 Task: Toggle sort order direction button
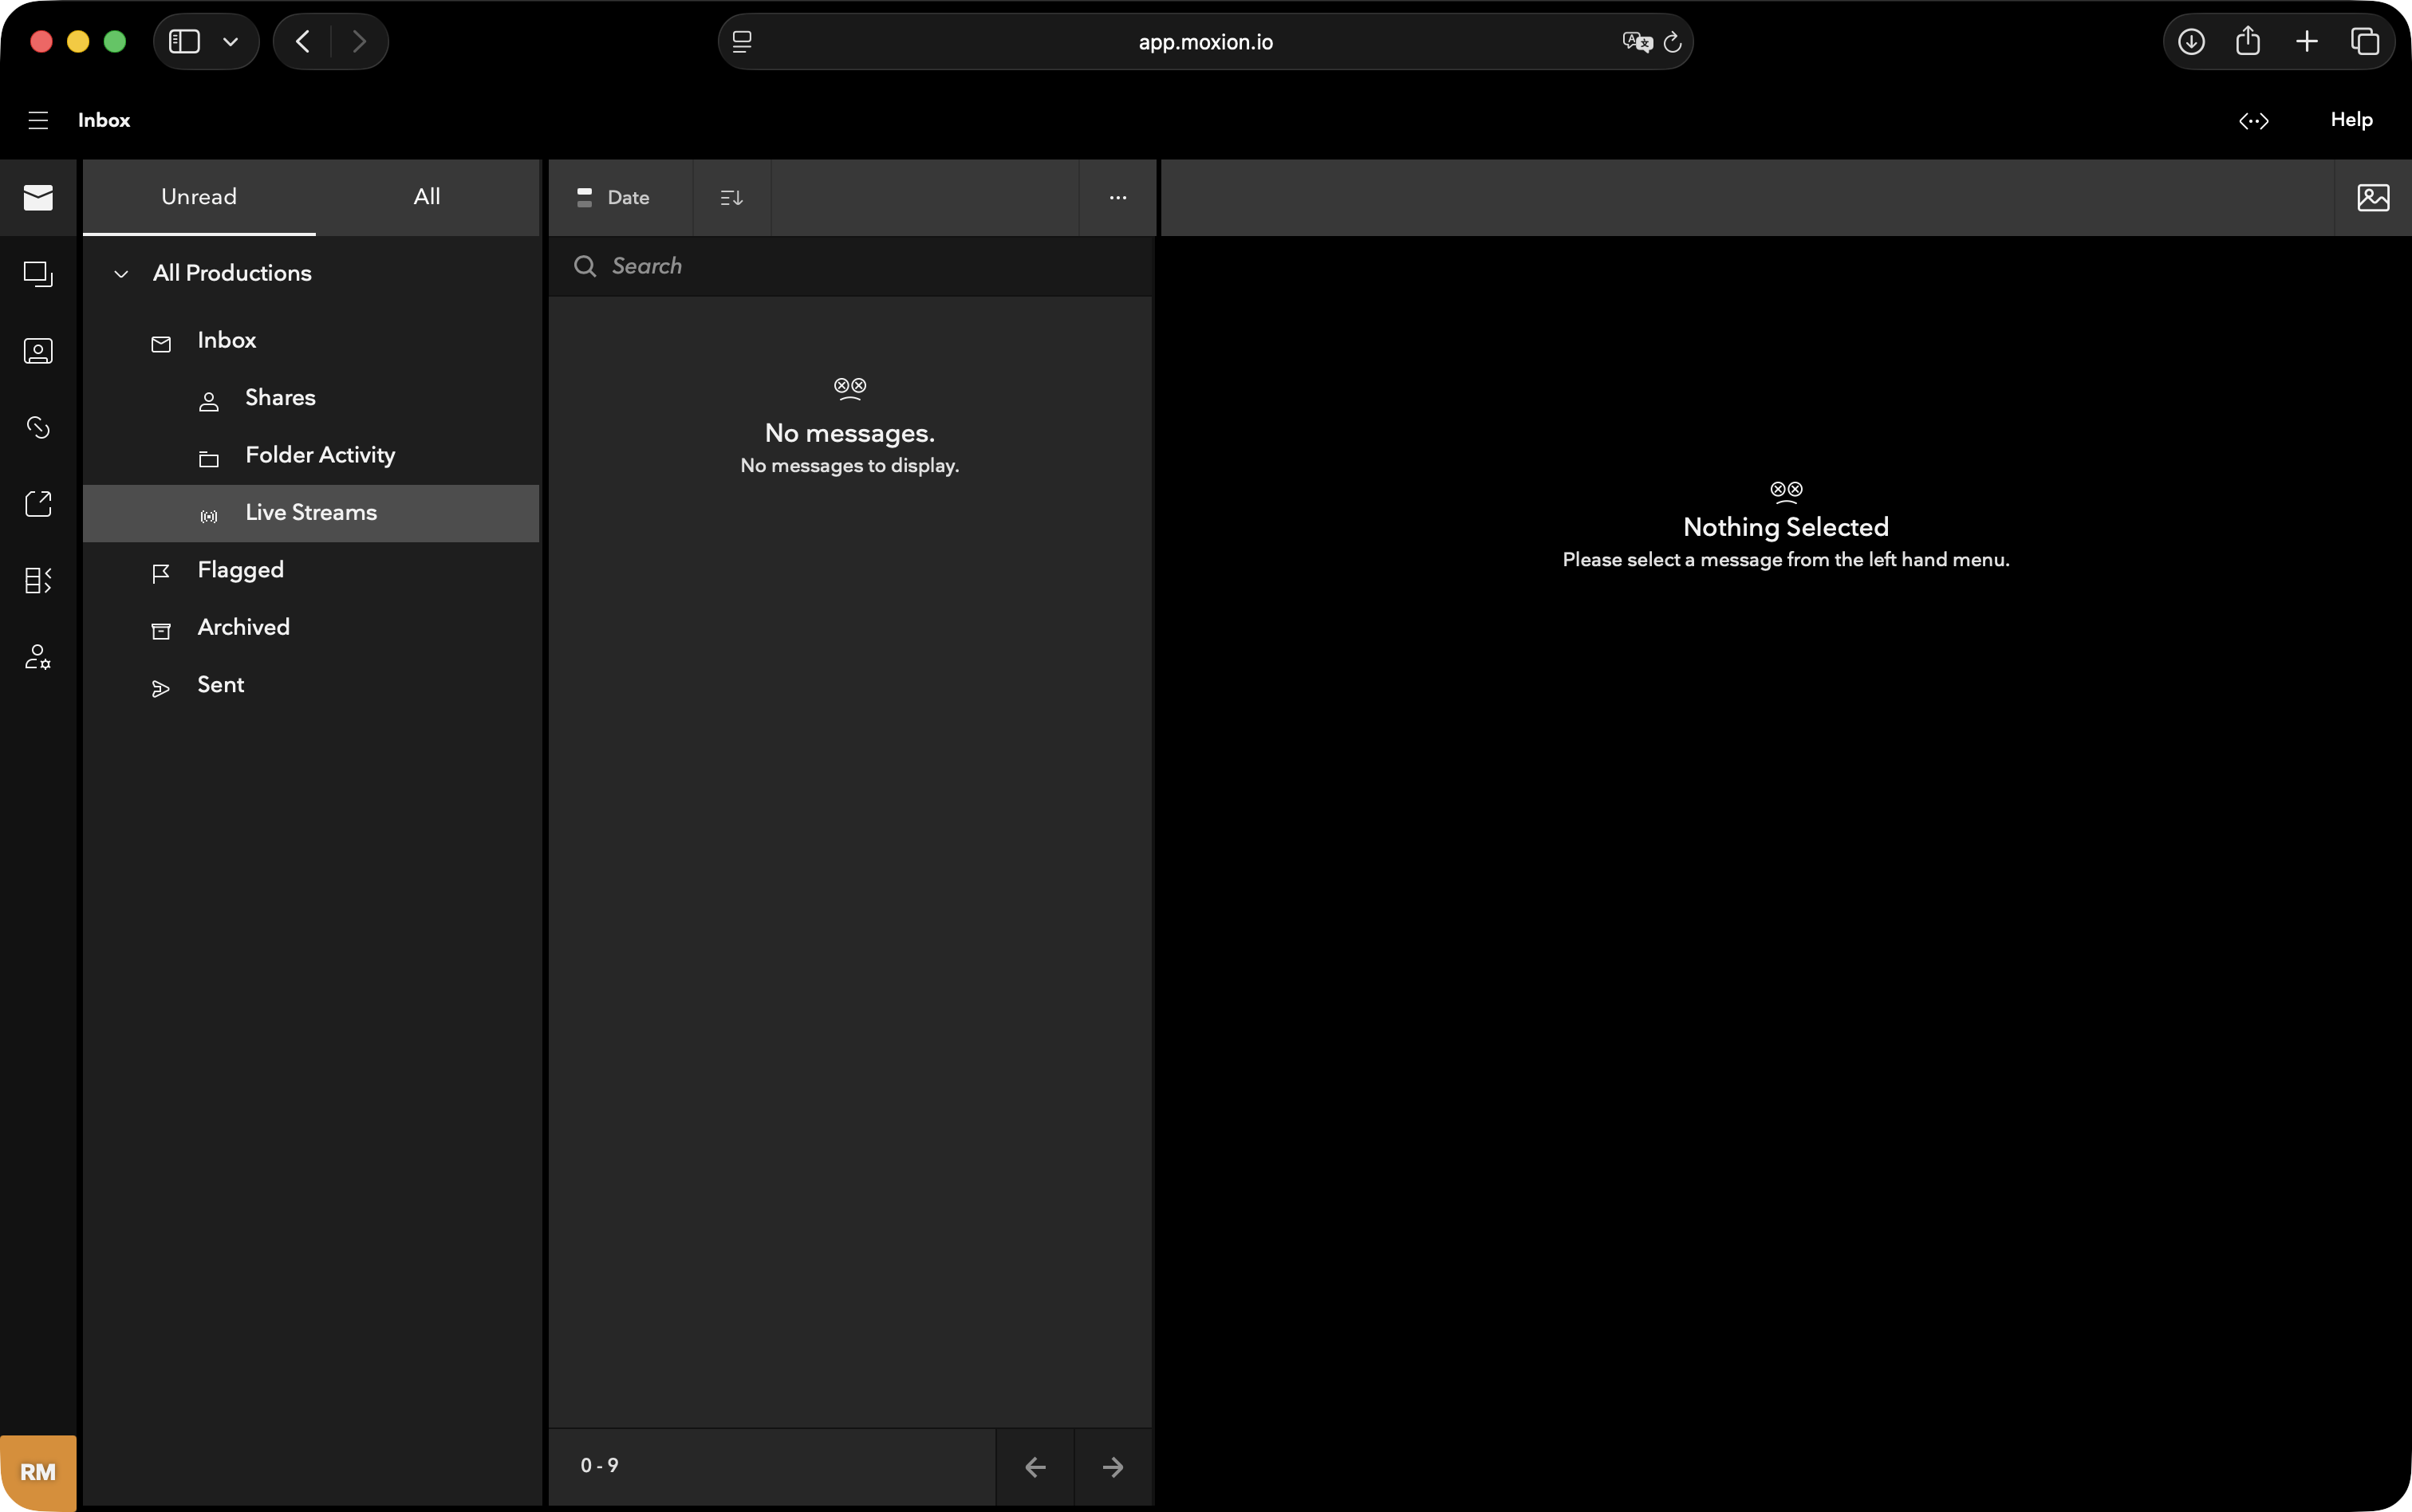pyautogui.click(x=731, y=197)
